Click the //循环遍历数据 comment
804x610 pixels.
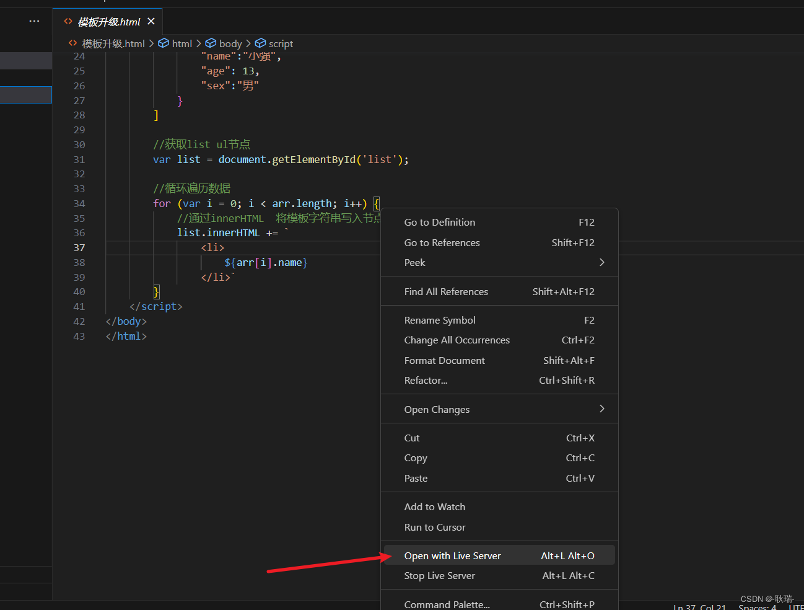click(192, 188)
